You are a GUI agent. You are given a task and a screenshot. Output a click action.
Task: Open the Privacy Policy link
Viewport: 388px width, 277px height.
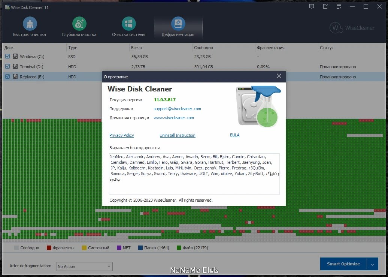tap(121, 135)
